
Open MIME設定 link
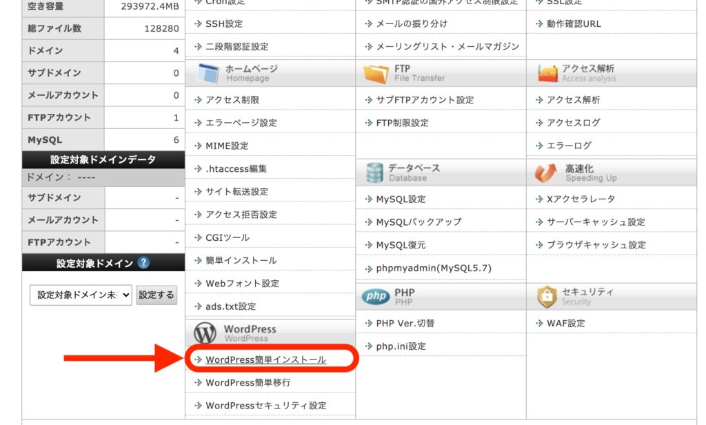pos(227,146)
